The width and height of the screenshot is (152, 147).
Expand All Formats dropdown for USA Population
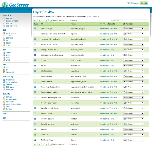click(x=133, y=71)
